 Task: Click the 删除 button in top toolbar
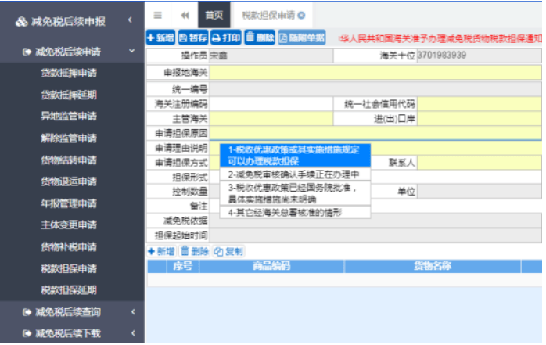pyautogui.click(x=260, y=37)
